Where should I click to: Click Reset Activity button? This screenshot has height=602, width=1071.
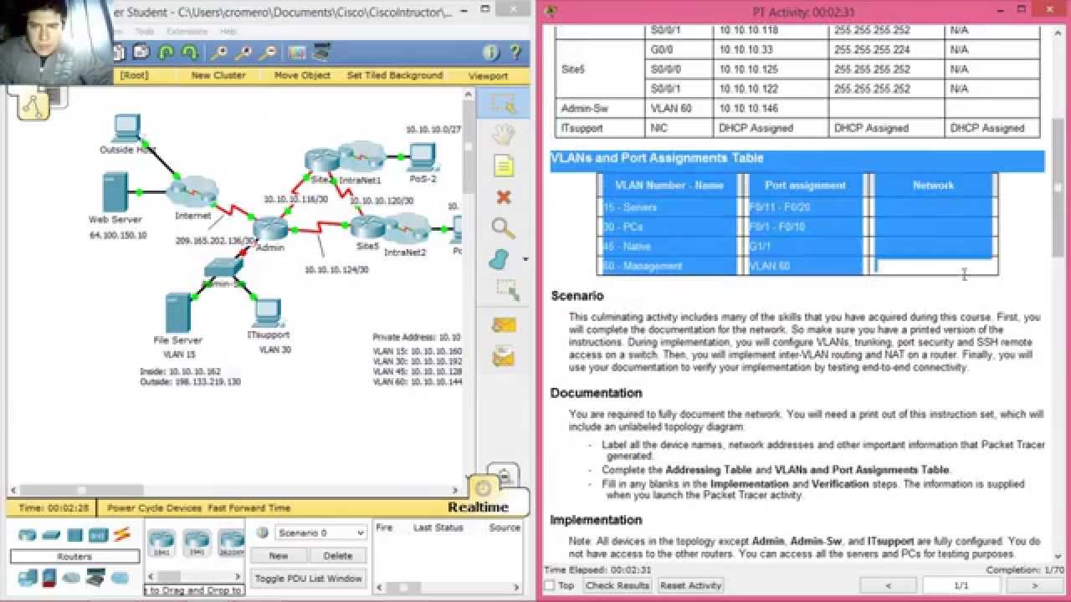(x=690, y=585)
